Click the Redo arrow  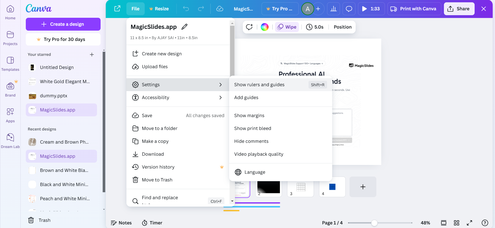click(201, 9)
